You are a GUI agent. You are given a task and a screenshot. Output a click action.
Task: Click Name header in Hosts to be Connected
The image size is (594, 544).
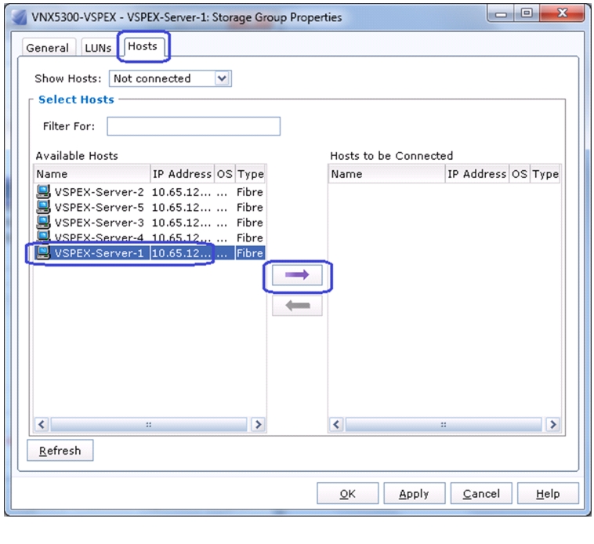pos(387,174)
